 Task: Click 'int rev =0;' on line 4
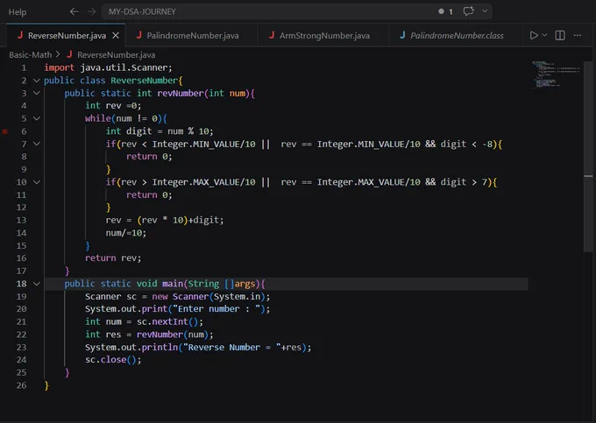pyautogui.click(x=113, y=106)
